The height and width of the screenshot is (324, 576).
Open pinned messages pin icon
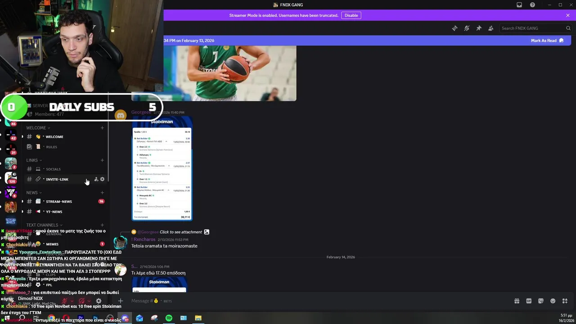(x=479, y=28)
